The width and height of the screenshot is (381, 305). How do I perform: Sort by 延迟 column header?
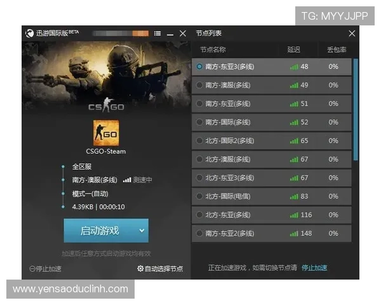[293, 50]
